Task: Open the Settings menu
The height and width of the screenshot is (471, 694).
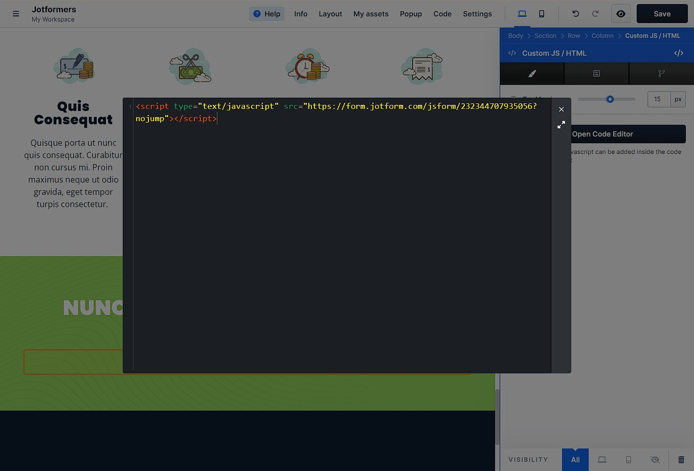Action: (x=477, y=14)
